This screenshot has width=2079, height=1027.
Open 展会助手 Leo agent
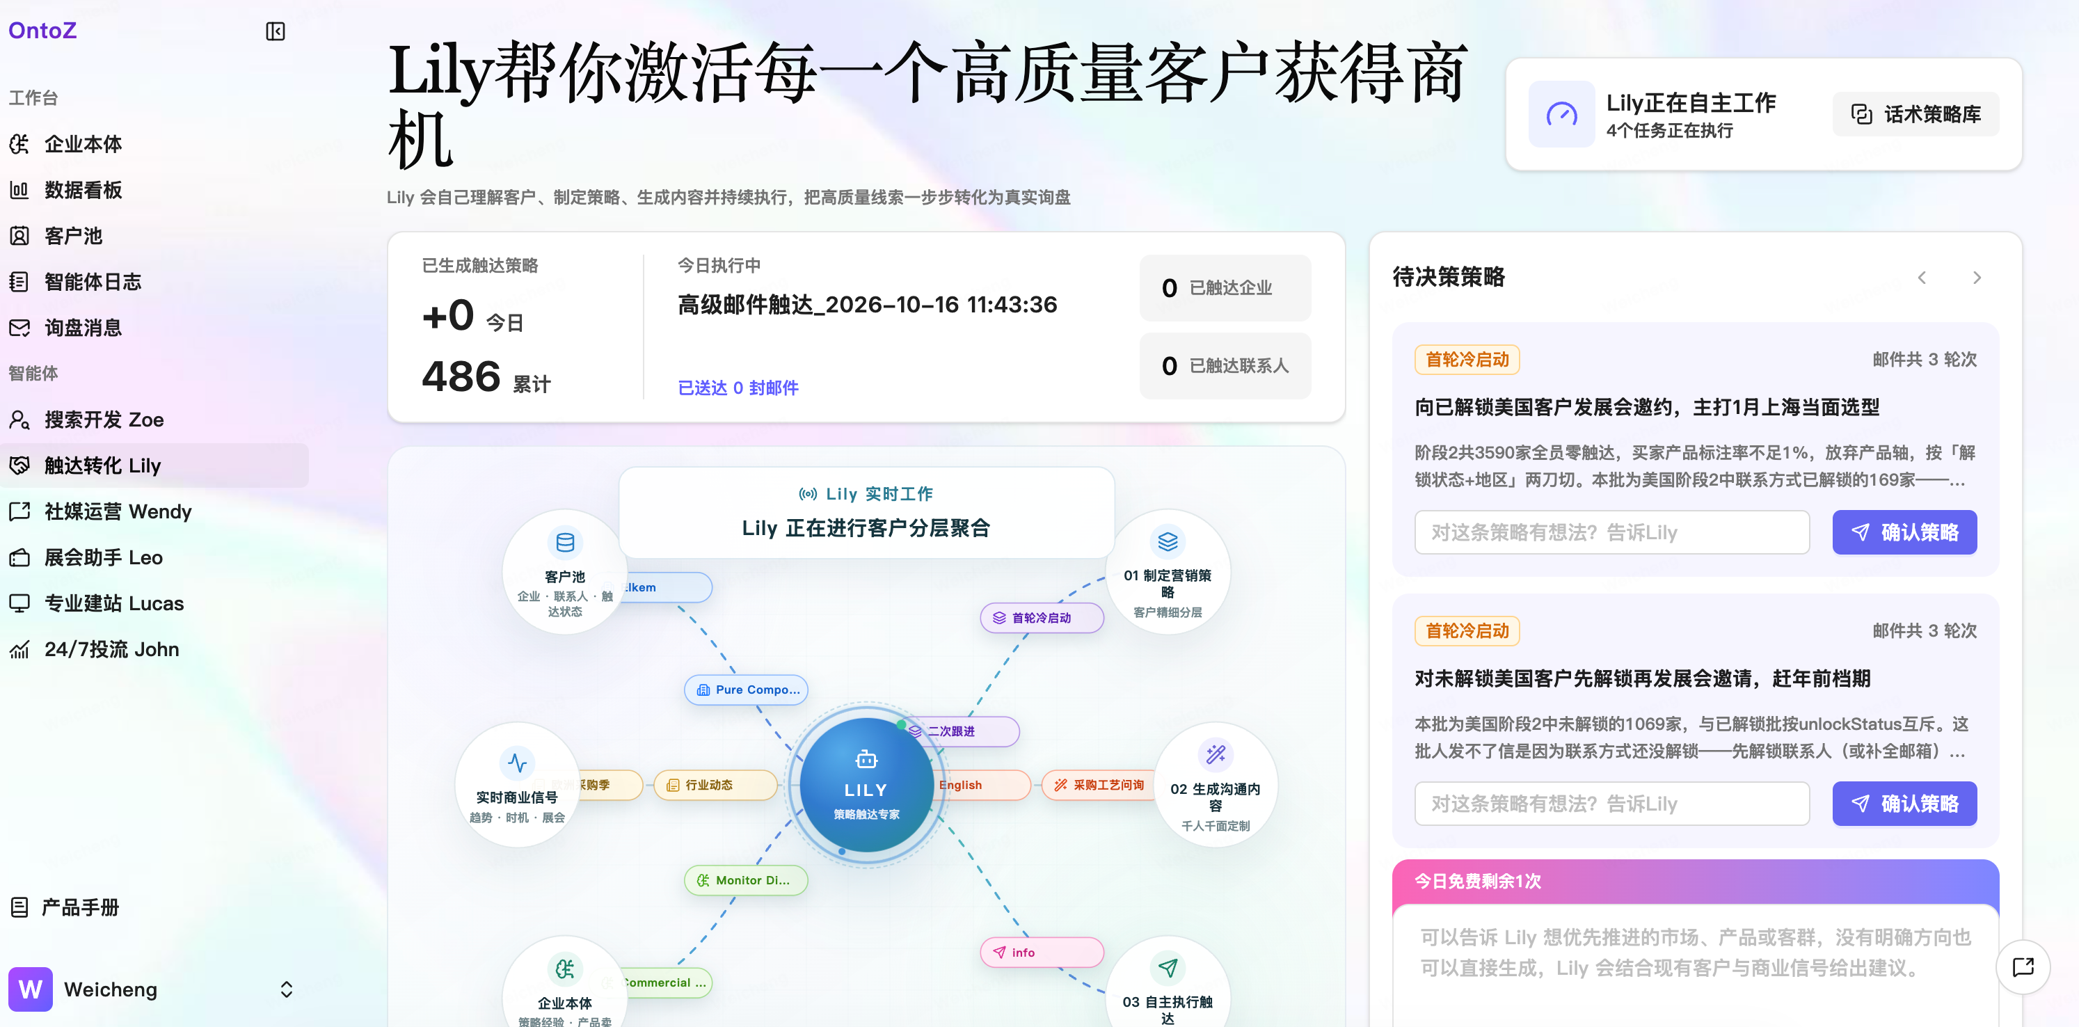tap(153, 558)
